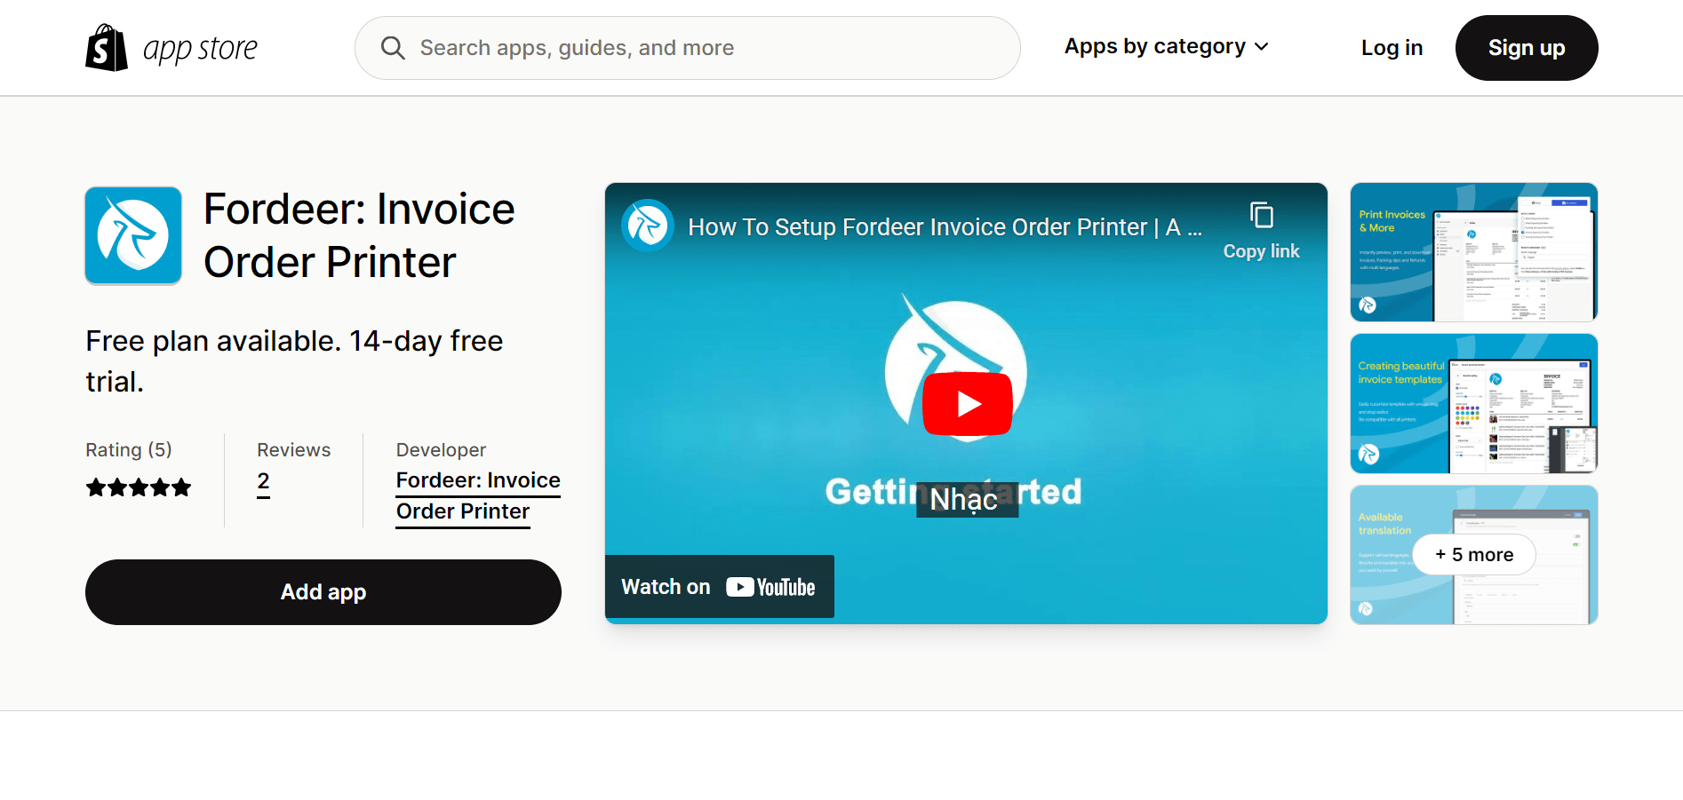Viewport: 1683px width, 800px height.
Task: Select Free plan available 14-day free trial text
Action: [294, 361]
